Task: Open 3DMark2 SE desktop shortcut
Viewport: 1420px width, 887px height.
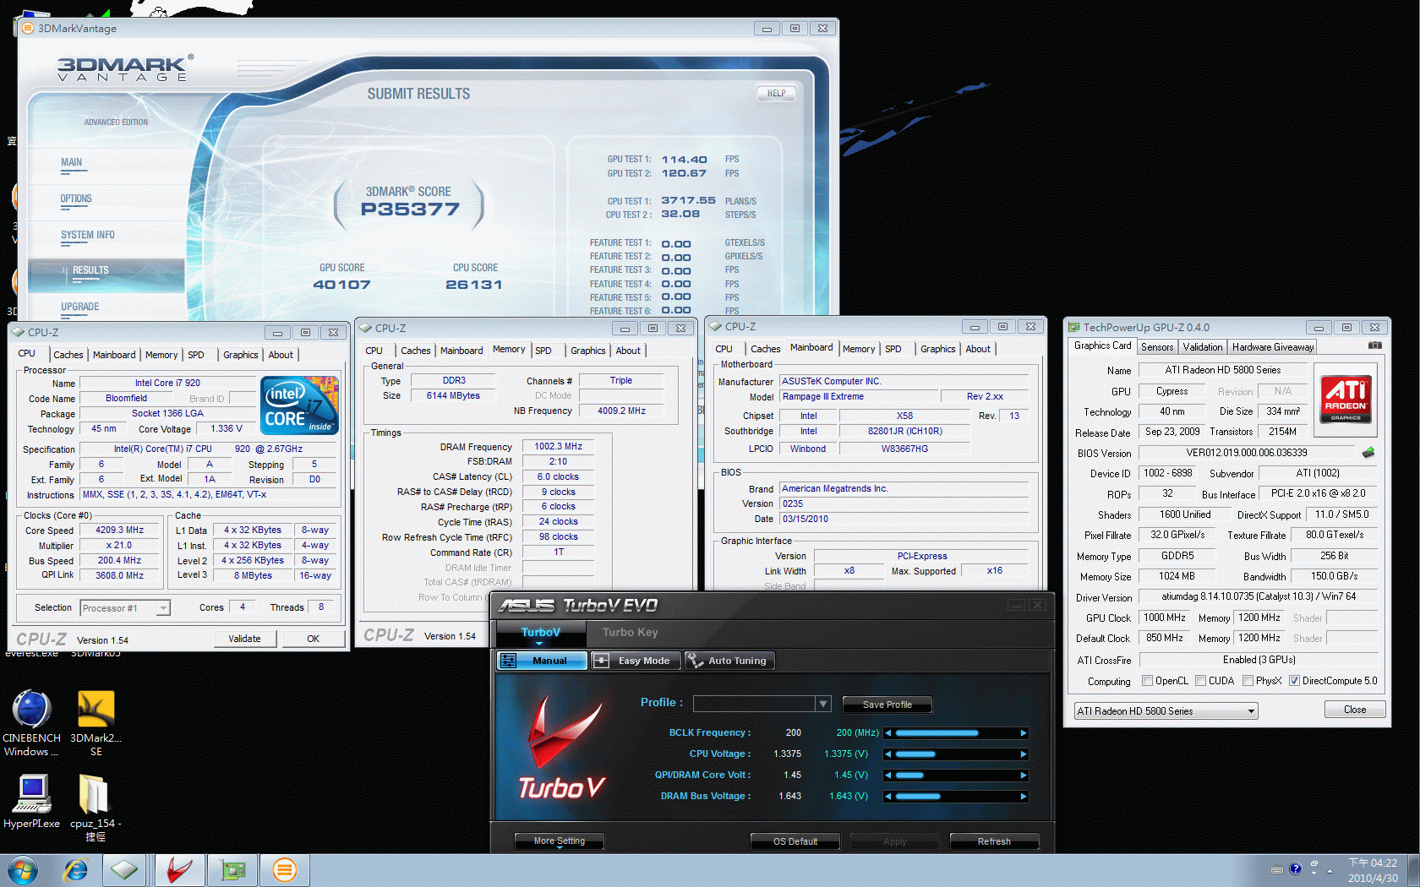Action: pyautogui.click(x=96, y=723)
